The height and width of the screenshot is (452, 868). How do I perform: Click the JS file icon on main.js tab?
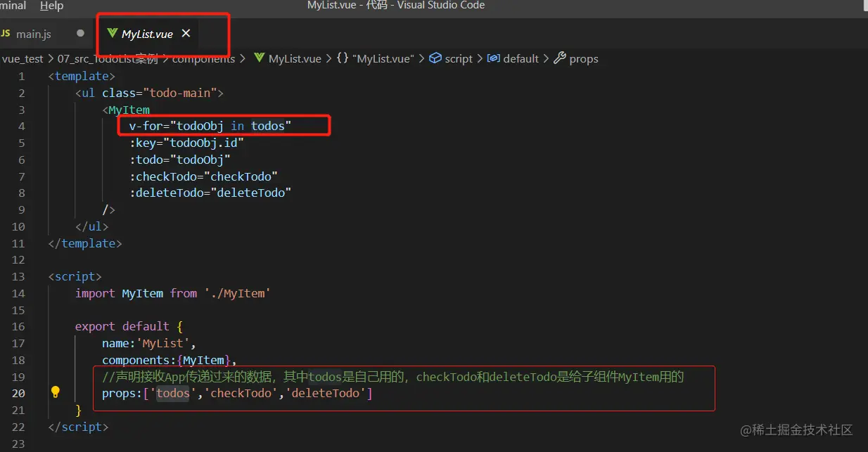5,33
